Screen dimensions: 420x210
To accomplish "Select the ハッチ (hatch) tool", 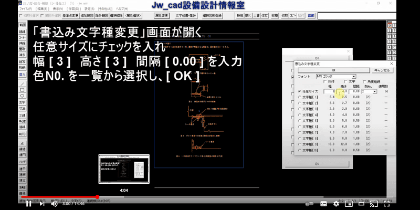I will (x=22, y=162).
